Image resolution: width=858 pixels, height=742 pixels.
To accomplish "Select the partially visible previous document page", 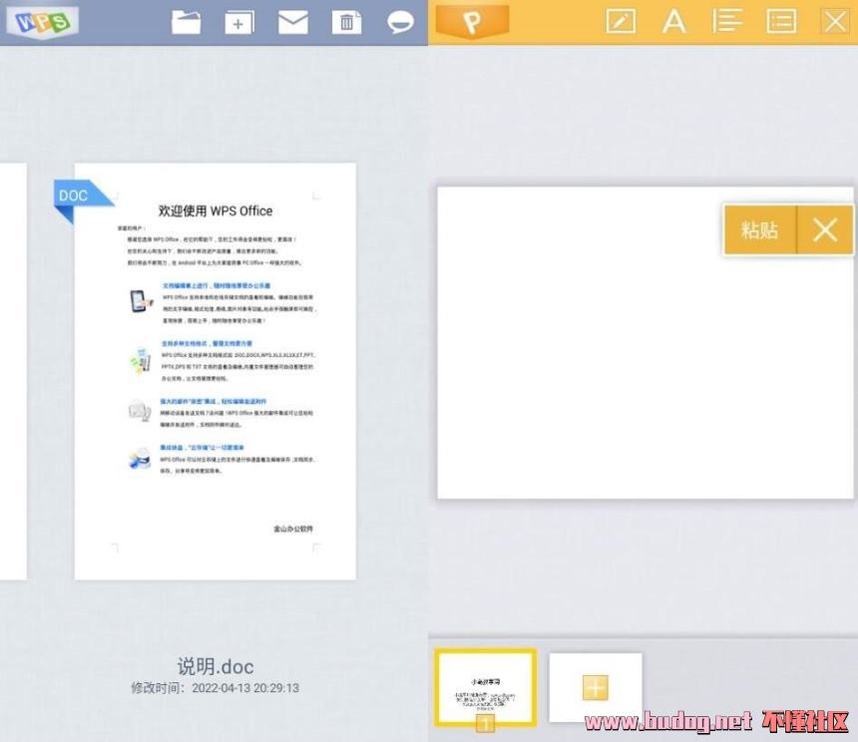I will (x=12, y=371).
